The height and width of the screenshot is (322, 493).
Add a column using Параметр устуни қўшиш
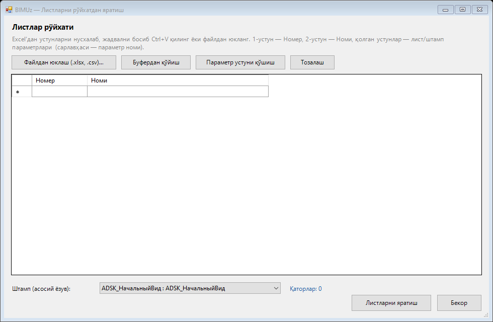coord(240,62)
